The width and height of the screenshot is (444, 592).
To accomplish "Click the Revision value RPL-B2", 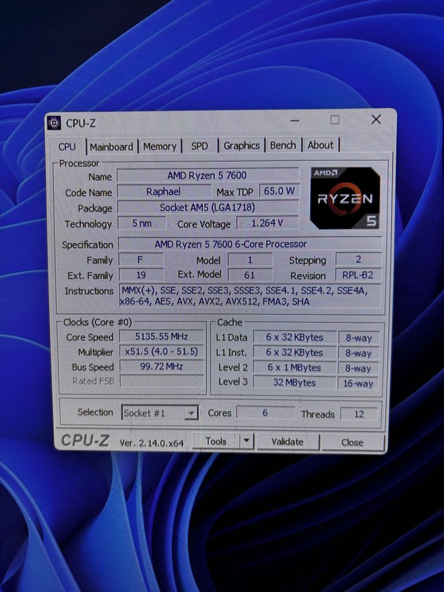I will tap(358, 275).
